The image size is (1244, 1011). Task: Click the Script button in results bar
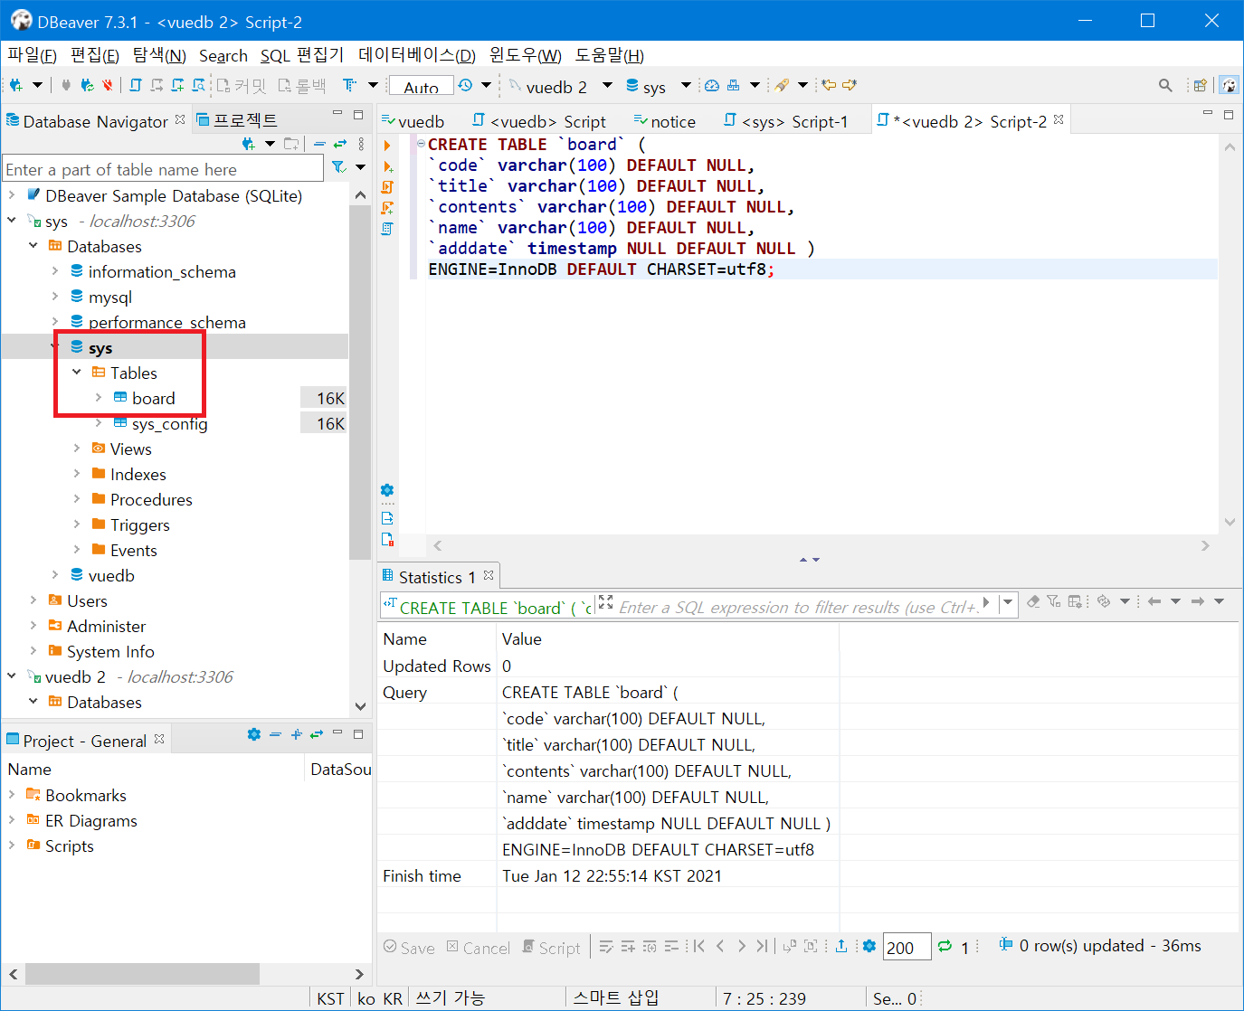[552, 948]
